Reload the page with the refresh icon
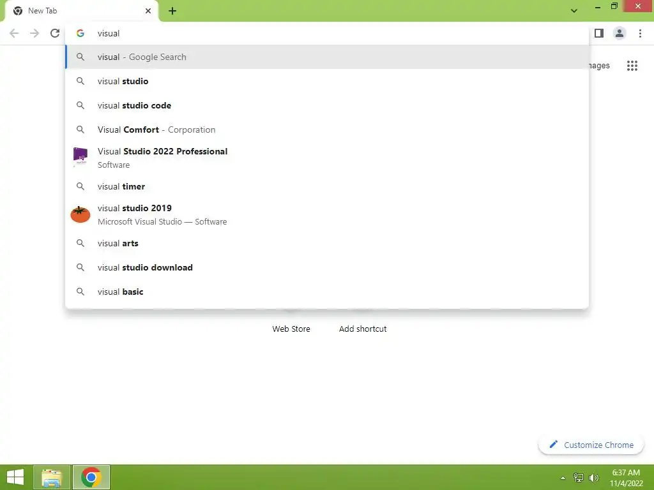 point(55,33)
